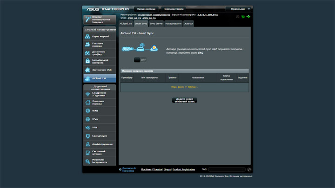This screenshot has height=188, width=335.
Task: Click the Правило column header
Action: click(172, 78)
